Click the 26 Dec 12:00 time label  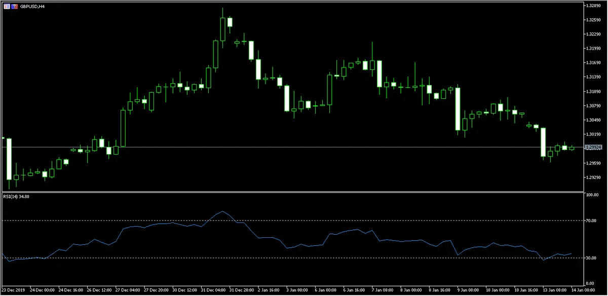click(x=100, y=291)
